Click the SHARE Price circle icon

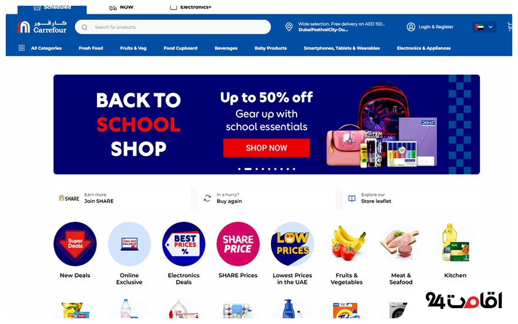click(x=238, y=244)
